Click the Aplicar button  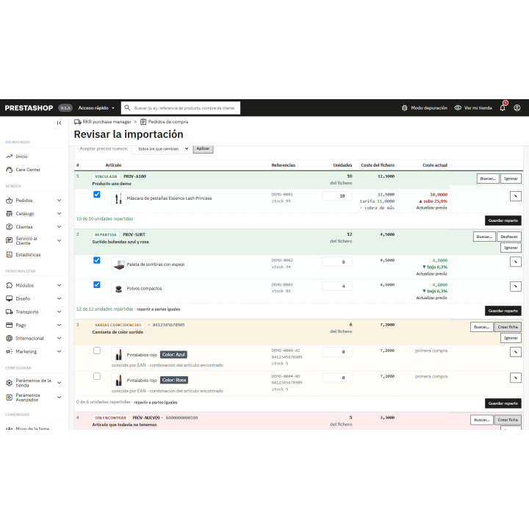[x=203, y=148]
